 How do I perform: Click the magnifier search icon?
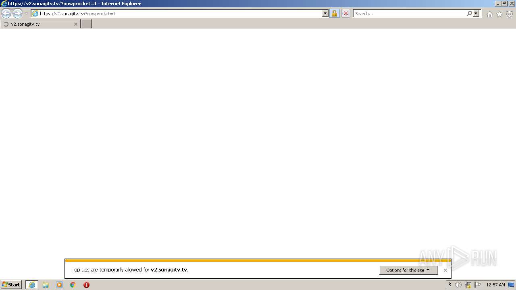[x=469, y=14]
